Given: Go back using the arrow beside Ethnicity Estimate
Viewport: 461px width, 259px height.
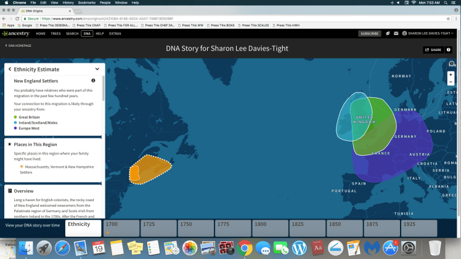Looking at the screenshot, I should coord(9,70).
